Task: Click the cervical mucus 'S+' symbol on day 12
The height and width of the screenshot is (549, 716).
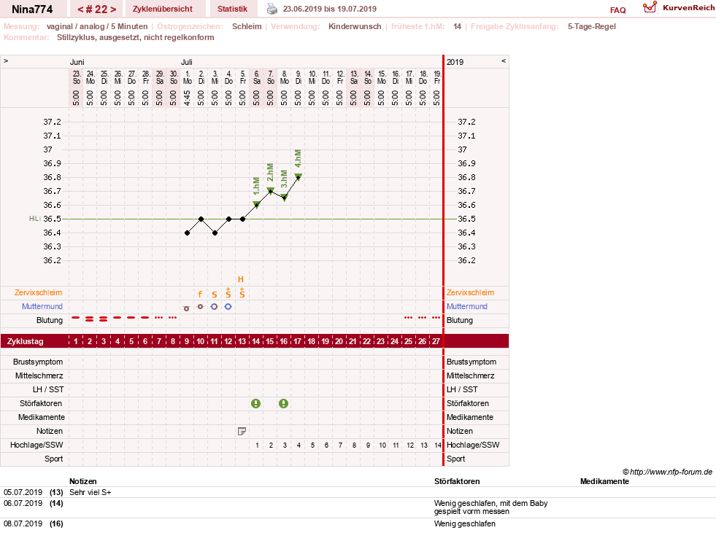Action: (228, 293)
